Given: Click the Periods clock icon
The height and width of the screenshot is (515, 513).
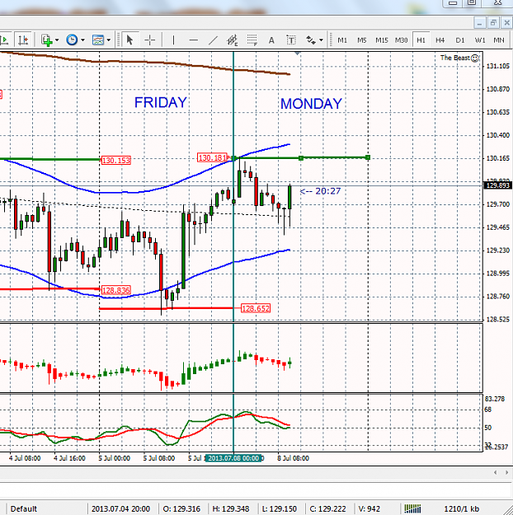Looking at the screenshot, I should pyautogui.click(x=72, y=40).
